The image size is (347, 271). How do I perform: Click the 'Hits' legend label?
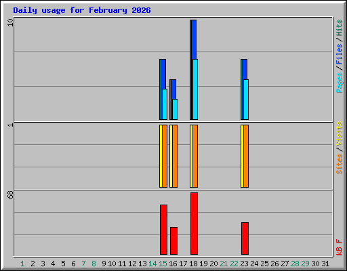click(x=340, y=28)
